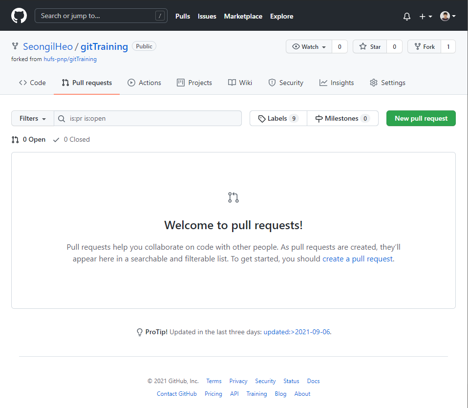Switch to the Settings tab
The height and width of the screenshot is (408, 468).
[x=387, y=83]
